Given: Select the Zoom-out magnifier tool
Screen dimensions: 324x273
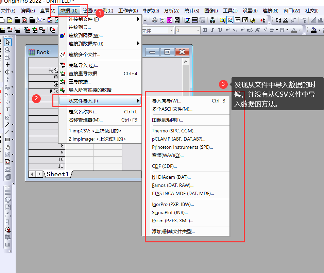Looking at the screenshot, I should [7, 57].
